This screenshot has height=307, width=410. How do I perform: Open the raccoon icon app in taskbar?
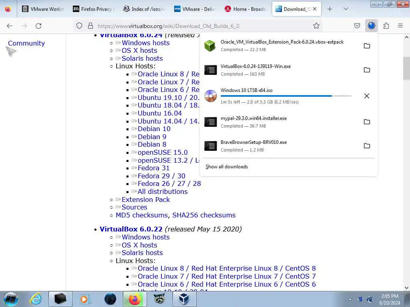click(159, 299)
